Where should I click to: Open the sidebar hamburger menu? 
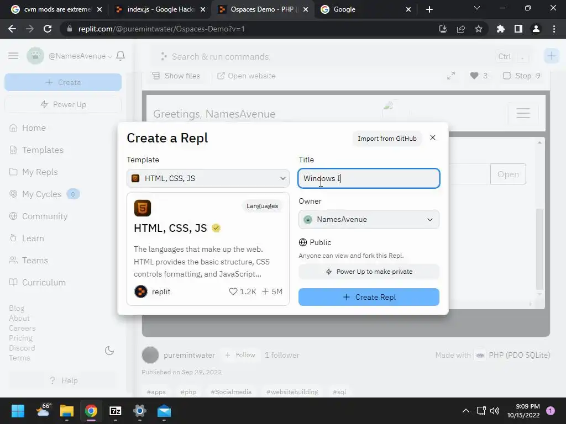tap(13, 56)
